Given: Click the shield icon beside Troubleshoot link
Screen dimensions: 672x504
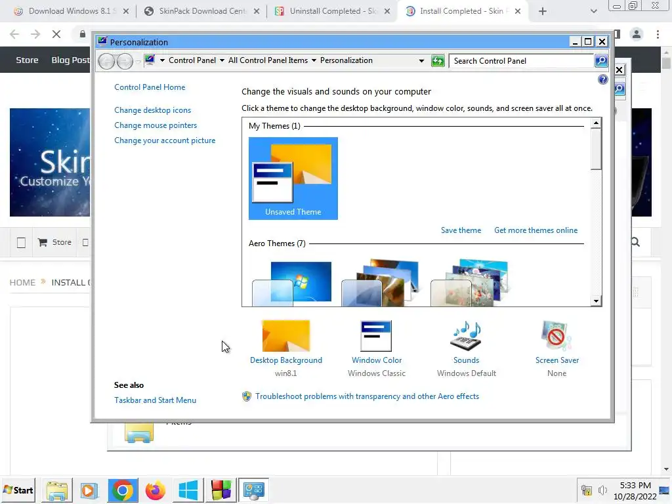Looking at the screenshot, I should pos(247,396).
